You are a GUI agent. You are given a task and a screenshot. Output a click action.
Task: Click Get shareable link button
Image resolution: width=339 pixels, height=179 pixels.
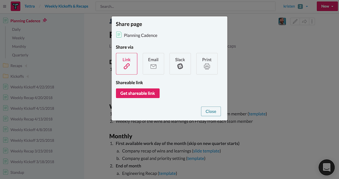click(138, 93)
